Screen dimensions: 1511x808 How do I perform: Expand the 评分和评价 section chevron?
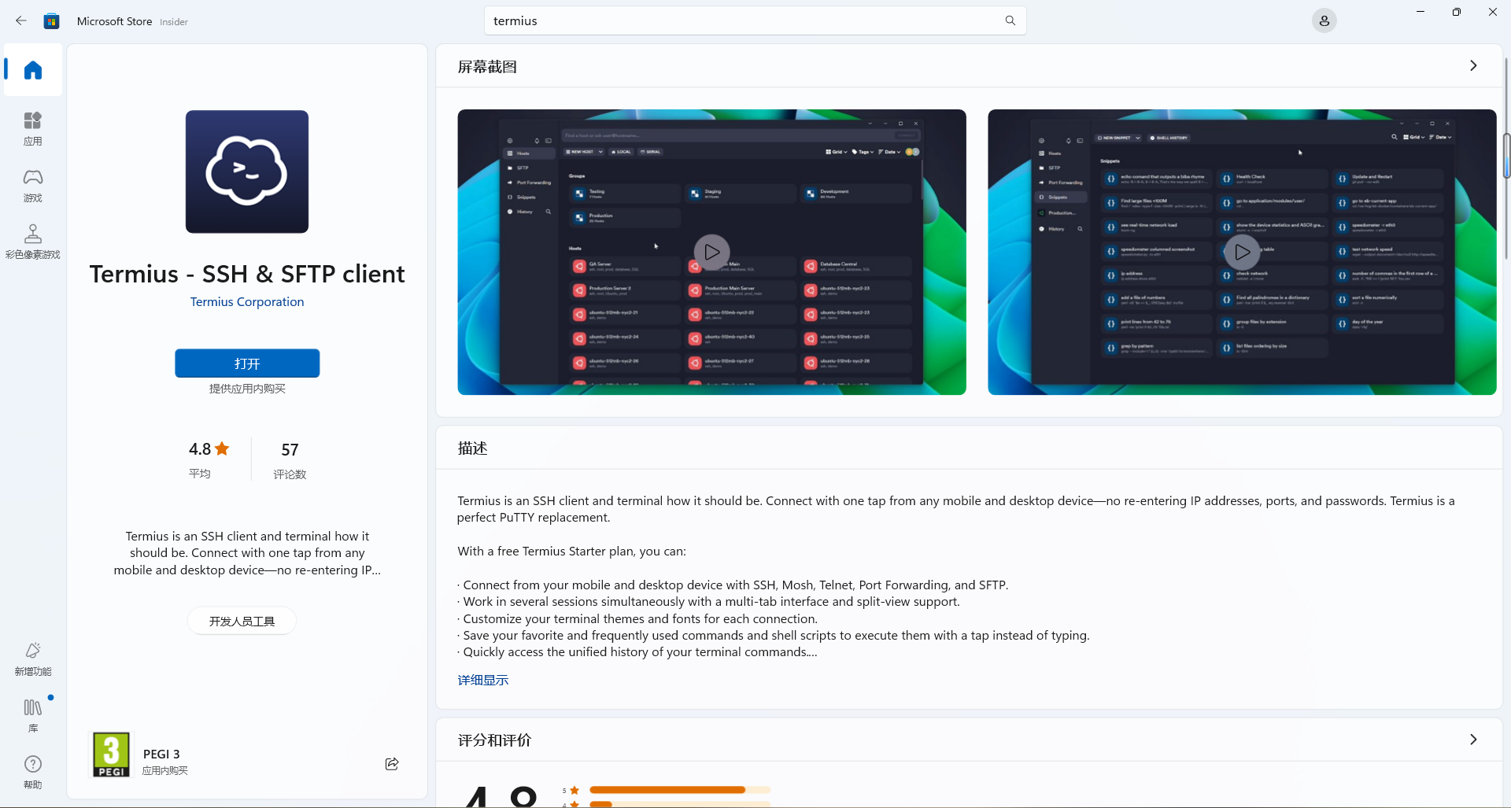(1473, 740)
